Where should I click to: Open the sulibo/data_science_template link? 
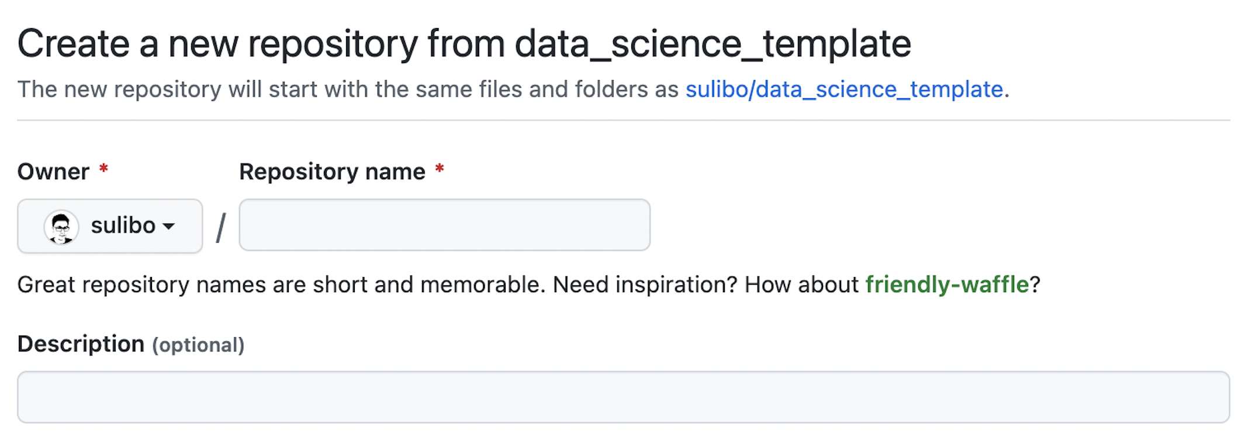pos(844,89)
